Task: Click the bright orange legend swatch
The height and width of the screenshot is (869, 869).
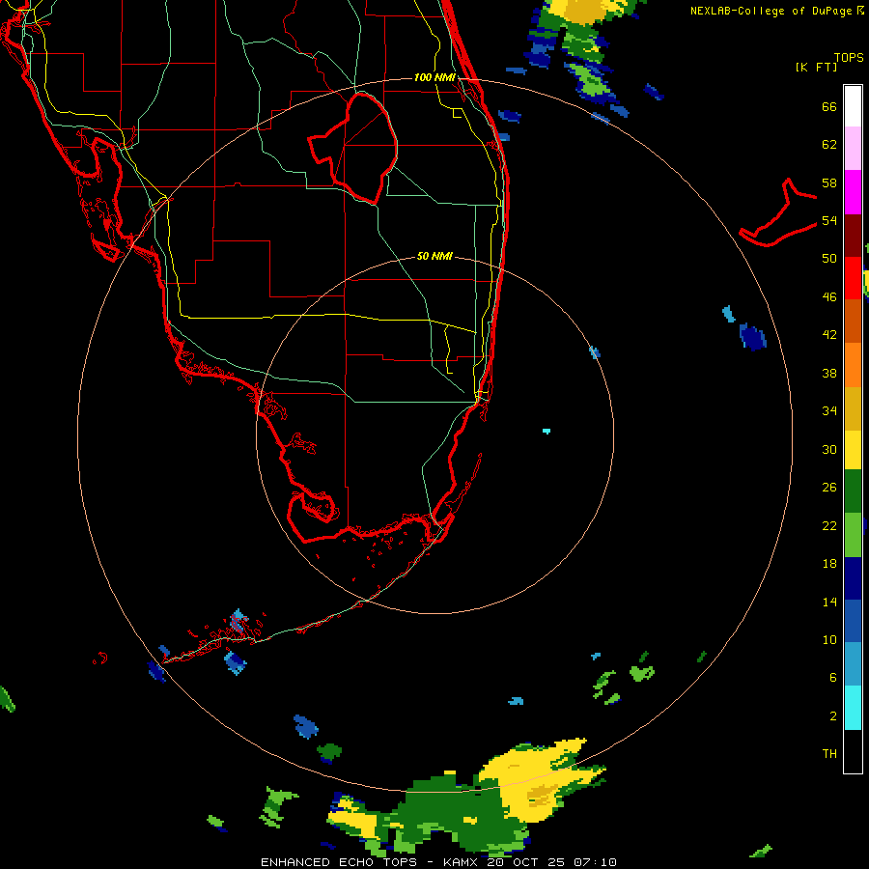Action: [853, 365]
